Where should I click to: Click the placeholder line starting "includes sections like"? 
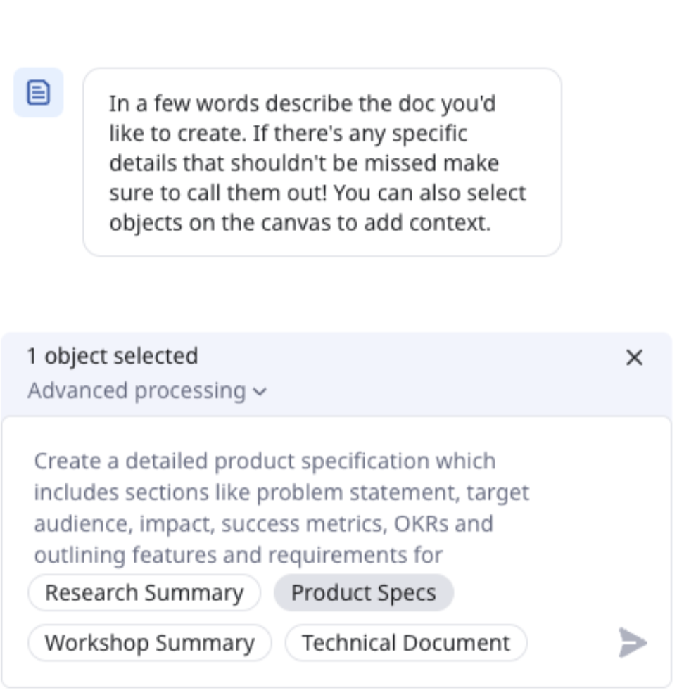(281, 492)
